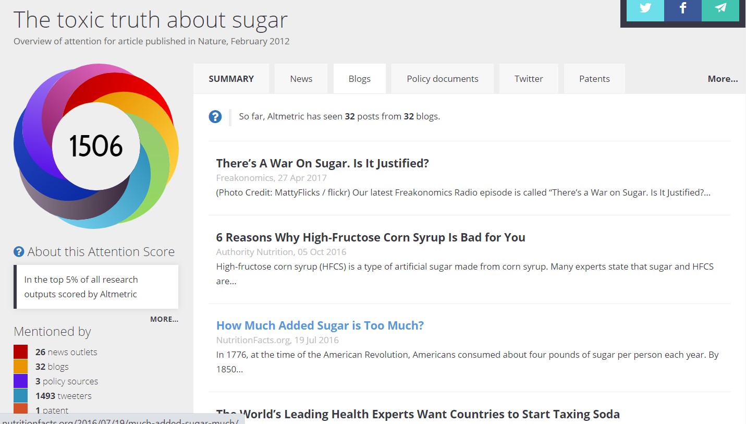The width and height of the screenshot is (746, 424).
Task: Share article on Twitter icon
Action: [645, 9]
